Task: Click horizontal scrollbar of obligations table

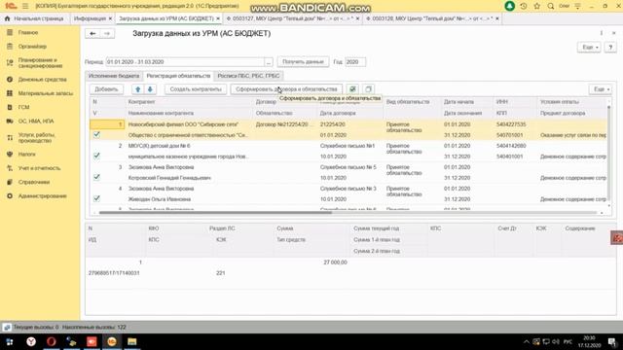Action: click(x=215, y=213)
